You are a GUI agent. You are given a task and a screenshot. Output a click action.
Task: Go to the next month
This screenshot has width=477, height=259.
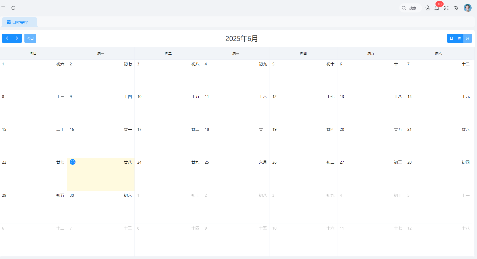(x=17, y=38)
